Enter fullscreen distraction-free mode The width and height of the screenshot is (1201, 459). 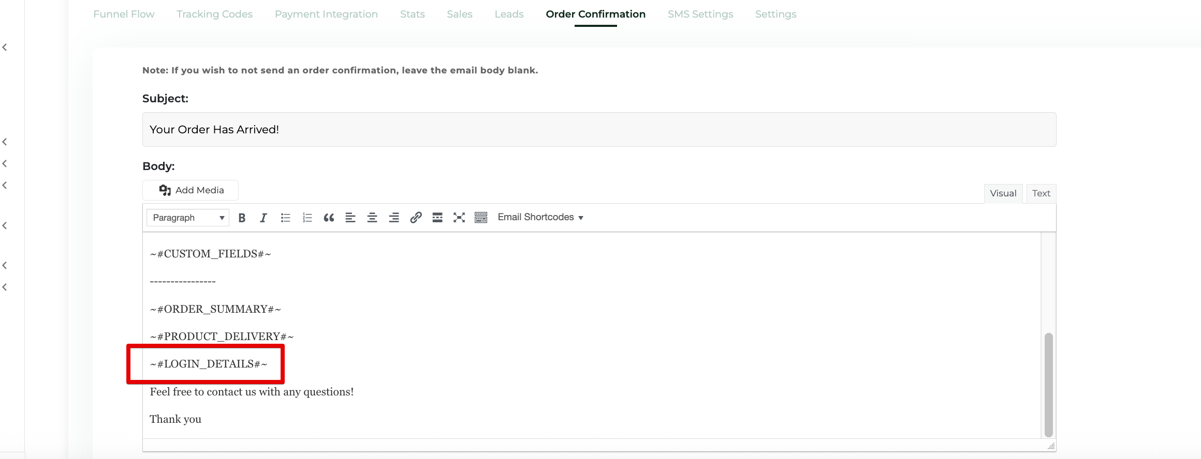click(x=459, y=218)
